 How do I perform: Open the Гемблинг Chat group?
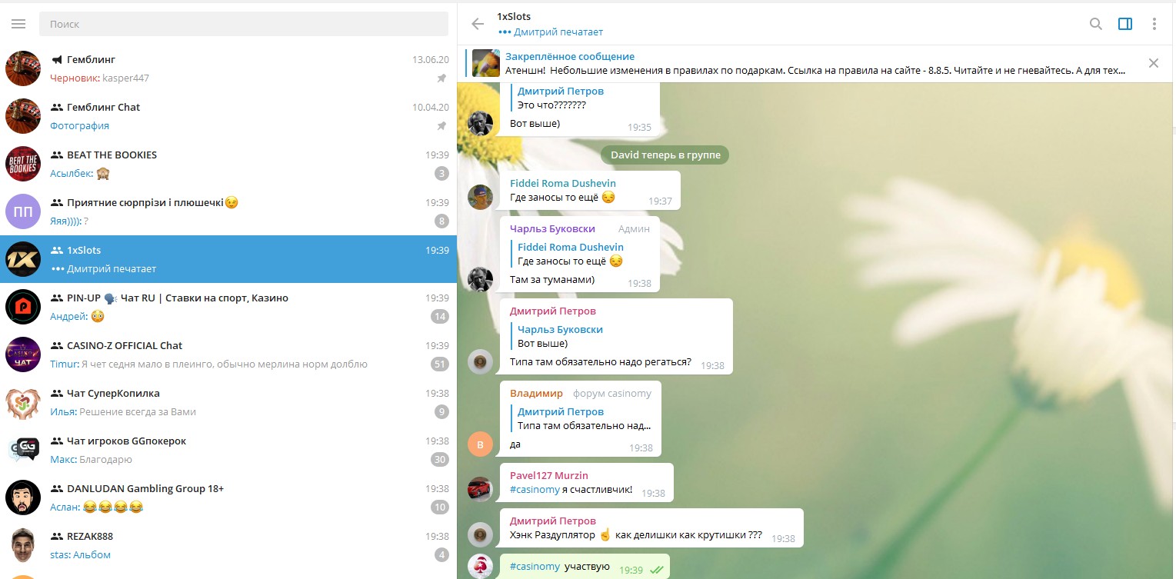click(x=228, y=116)
